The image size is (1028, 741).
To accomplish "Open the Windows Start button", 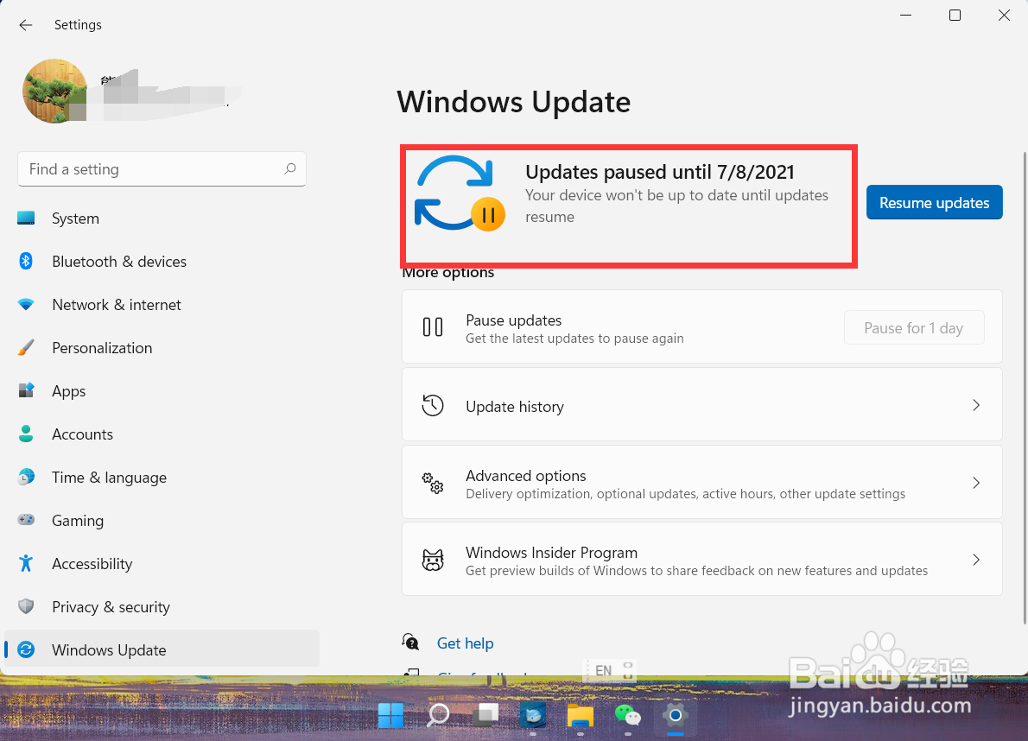I will pos(390,715).
